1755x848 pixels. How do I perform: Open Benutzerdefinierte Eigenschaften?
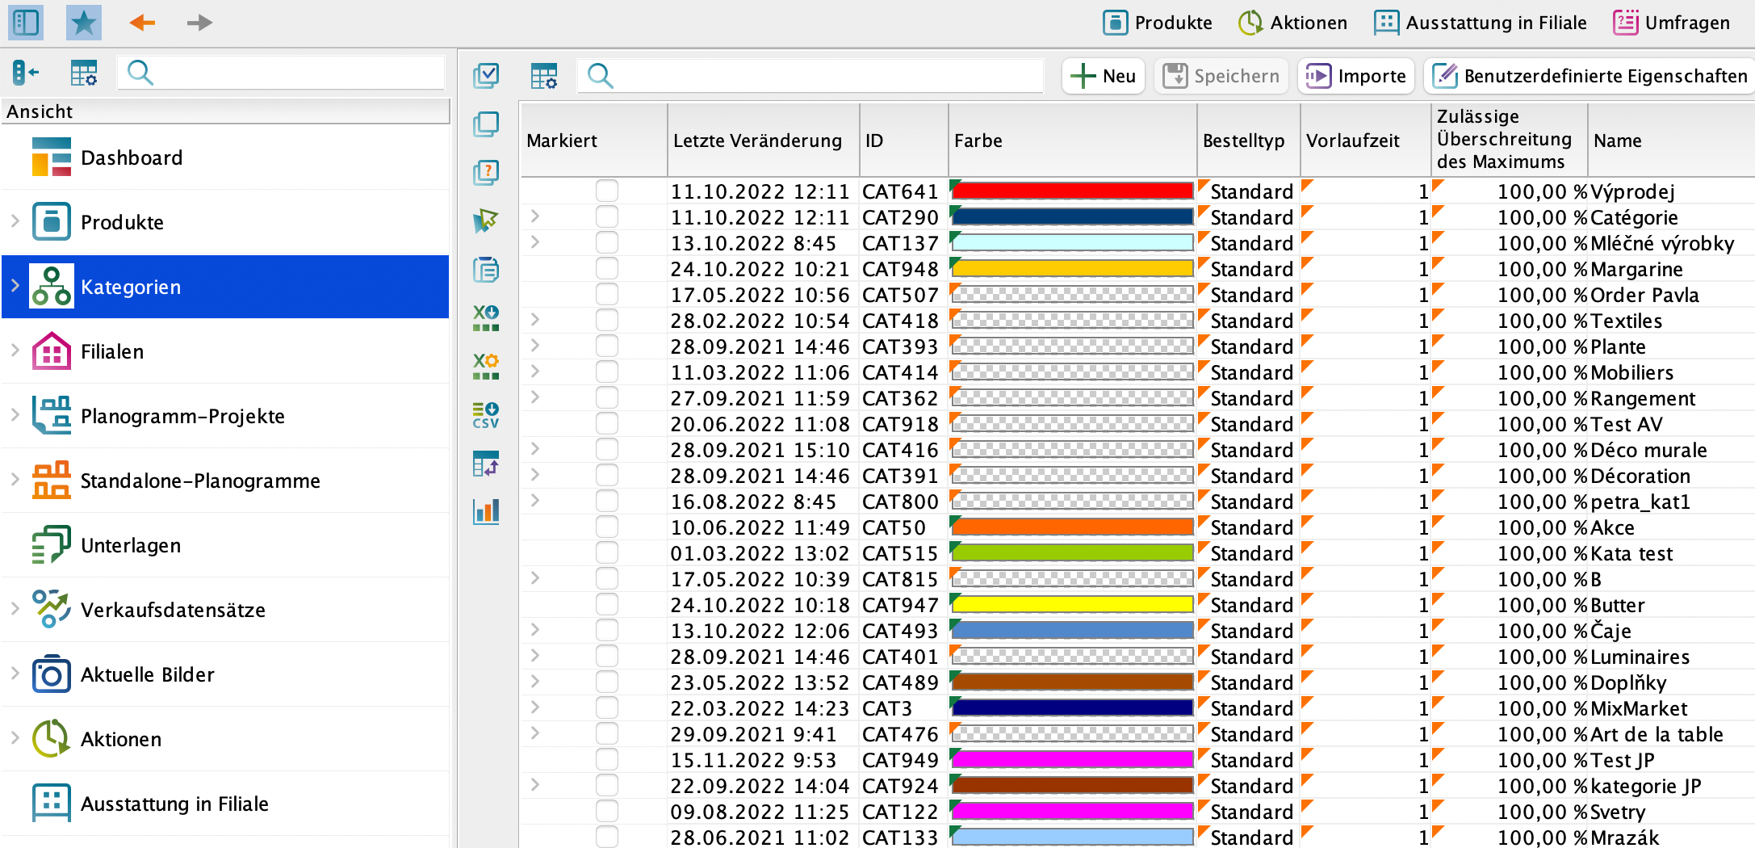pyautogui.click(x=1590, y=76)
